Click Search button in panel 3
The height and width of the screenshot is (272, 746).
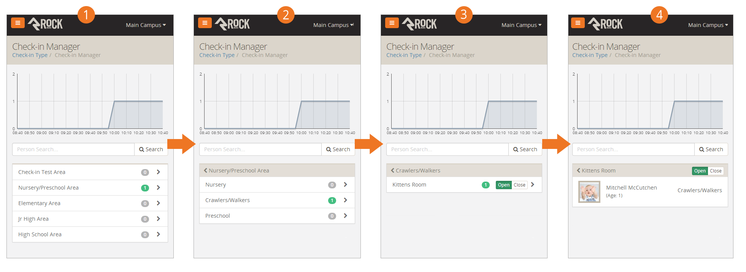525,149
